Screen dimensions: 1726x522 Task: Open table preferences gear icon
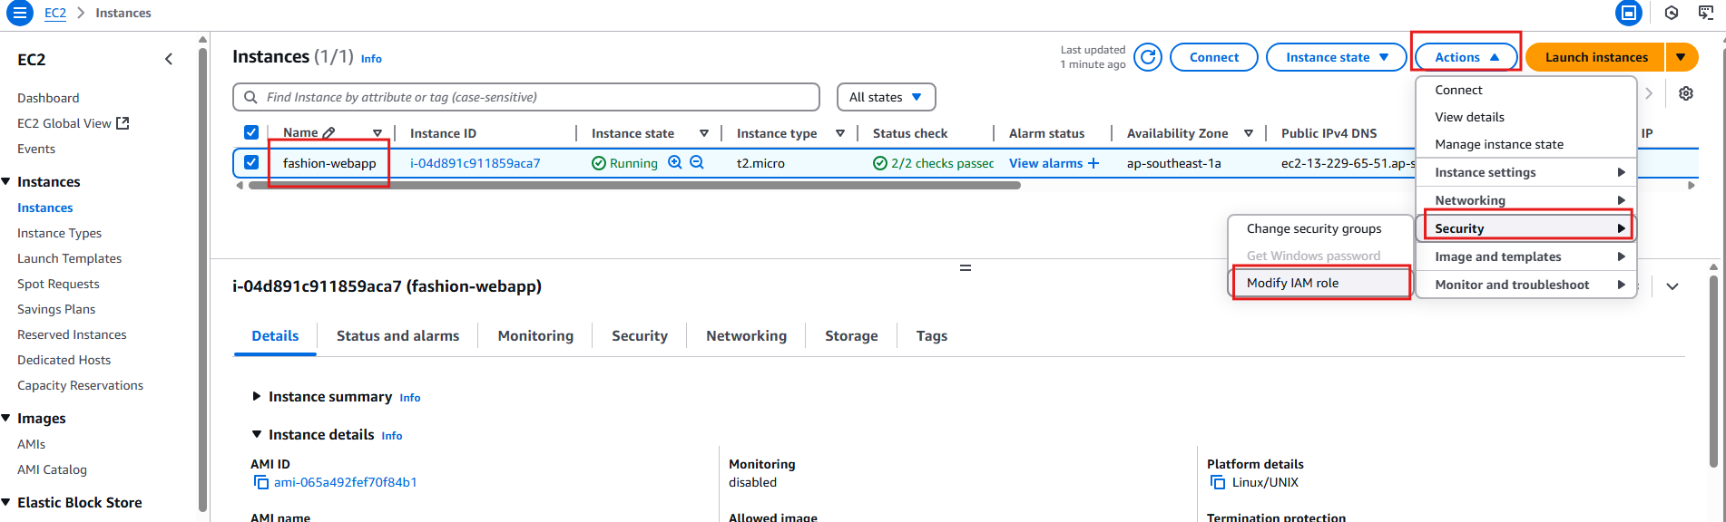1686,93
